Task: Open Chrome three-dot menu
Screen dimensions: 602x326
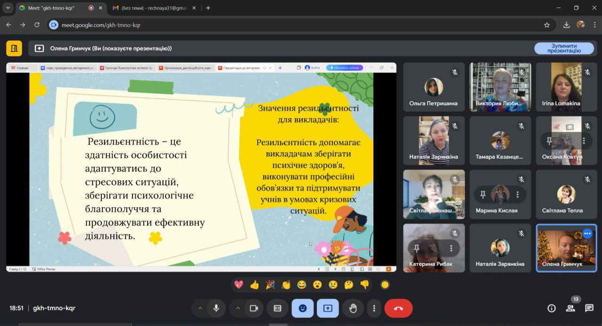Action: tap(595, 25)
